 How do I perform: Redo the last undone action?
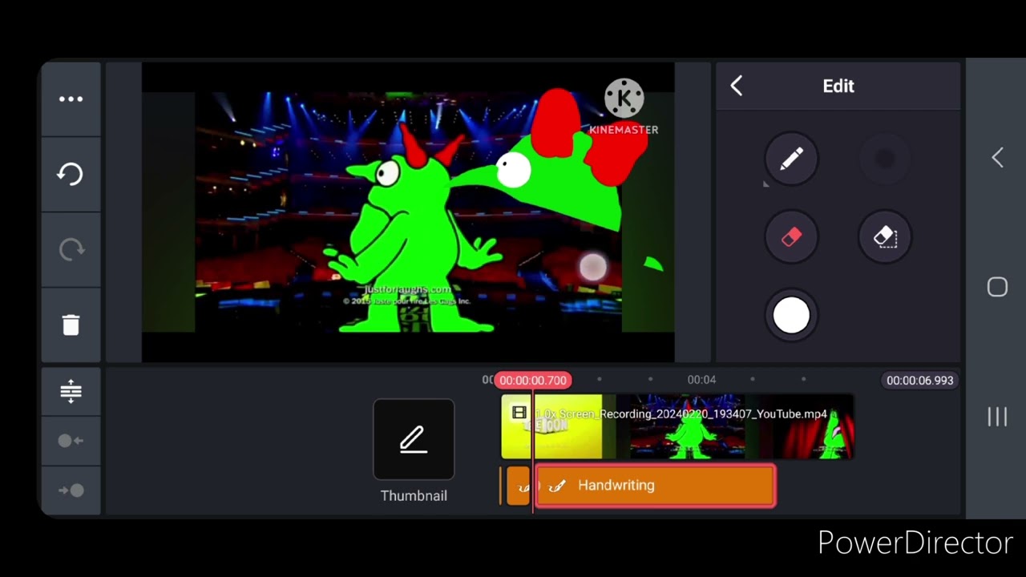[71, 249]
